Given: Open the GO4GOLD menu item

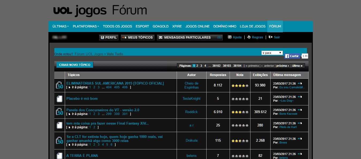Looking at the screenshot, I should (161, 26).
